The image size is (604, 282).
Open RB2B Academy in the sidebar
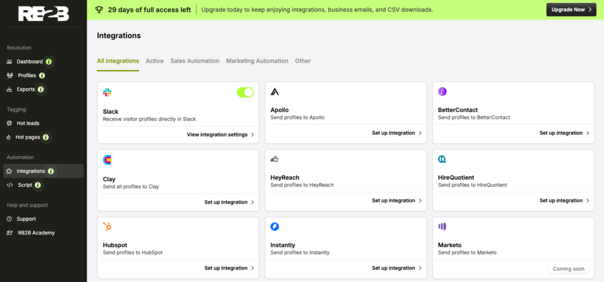pyautogui.click(x=35, y=233)
